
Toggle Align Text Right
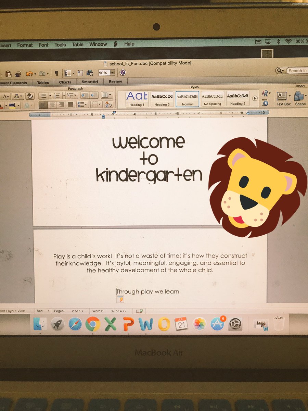pos(62,105)
